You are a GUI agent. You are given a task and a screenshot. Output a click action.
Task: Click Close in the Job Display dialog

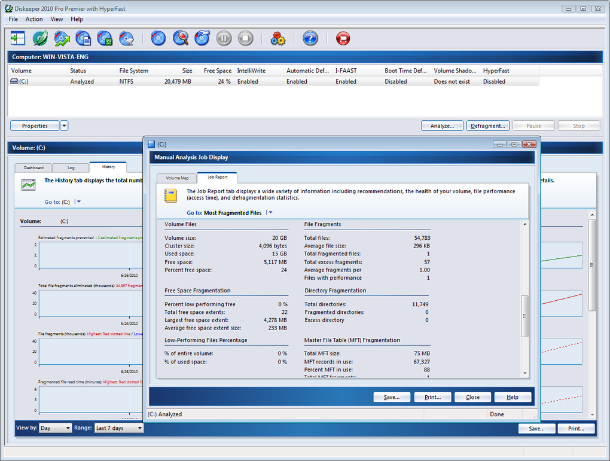tap(472, 397)
